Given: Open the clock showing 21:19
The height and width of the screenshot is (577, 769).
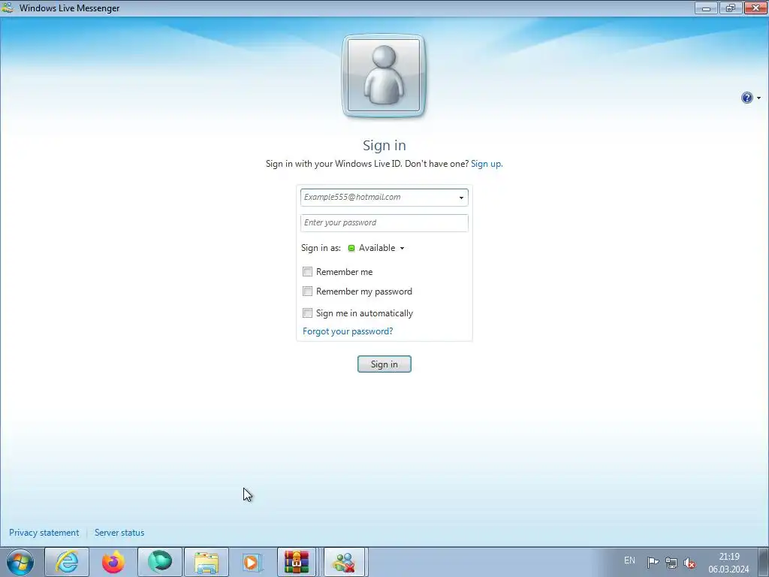Looking at the screenshot, I should [728, 563].
